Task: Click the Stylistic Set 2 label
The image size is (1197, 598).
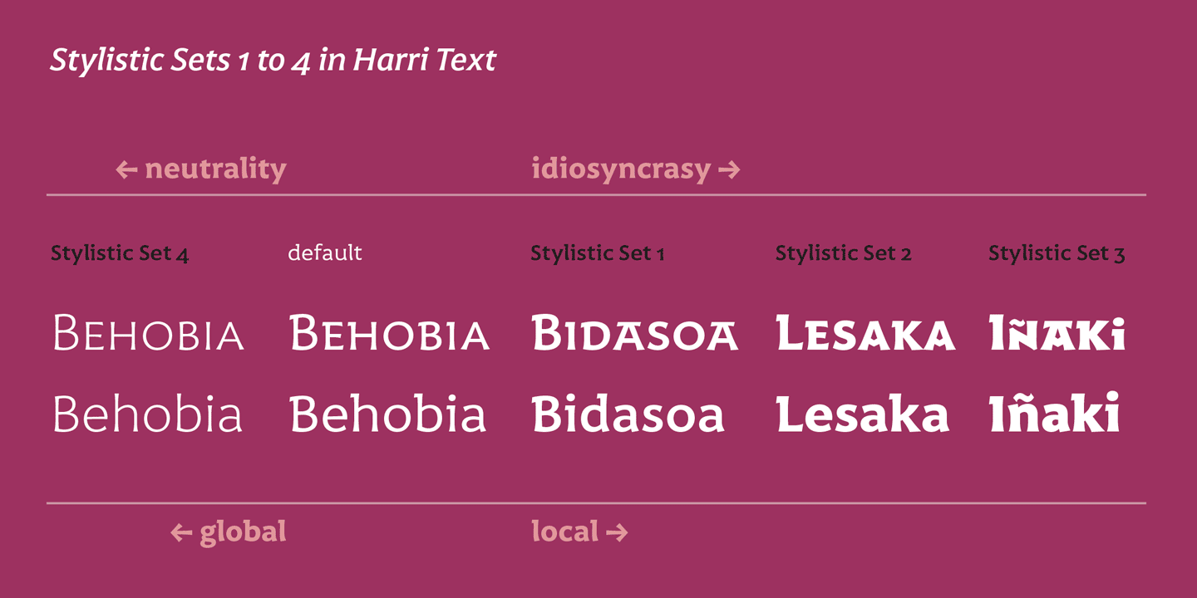Action: pos(844,253)
